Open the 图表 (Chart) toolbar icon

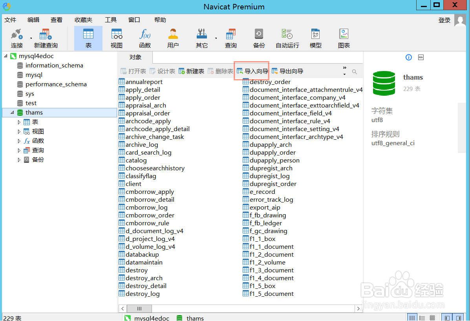[344, 38]
